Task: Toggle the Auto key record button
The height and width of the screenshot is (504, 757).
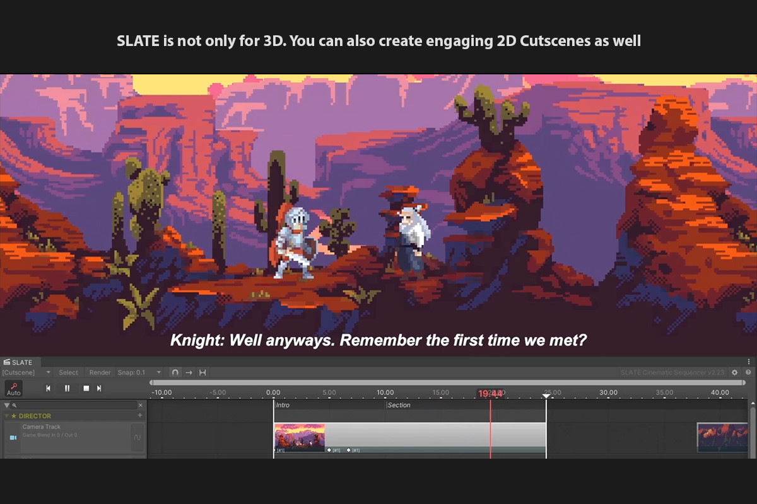Action: pyautogui.click(x=13, y=389)
